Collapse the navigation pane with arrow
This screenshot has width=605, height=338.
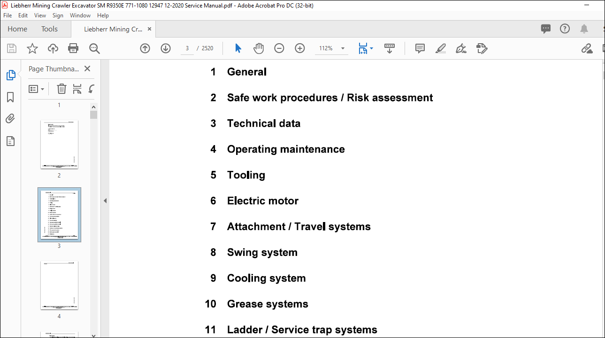[x=105, y=200]
